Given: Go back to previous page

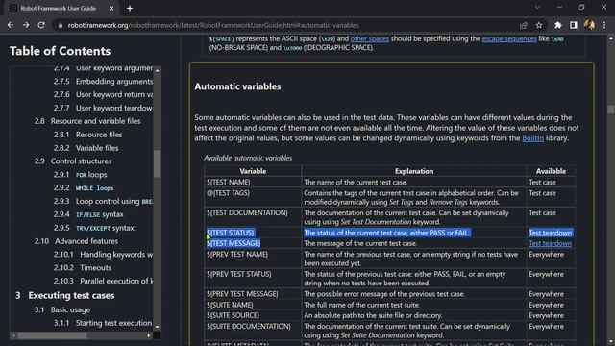Looking at the screenshot, I should pyautogui.click(x=11, y=25).
